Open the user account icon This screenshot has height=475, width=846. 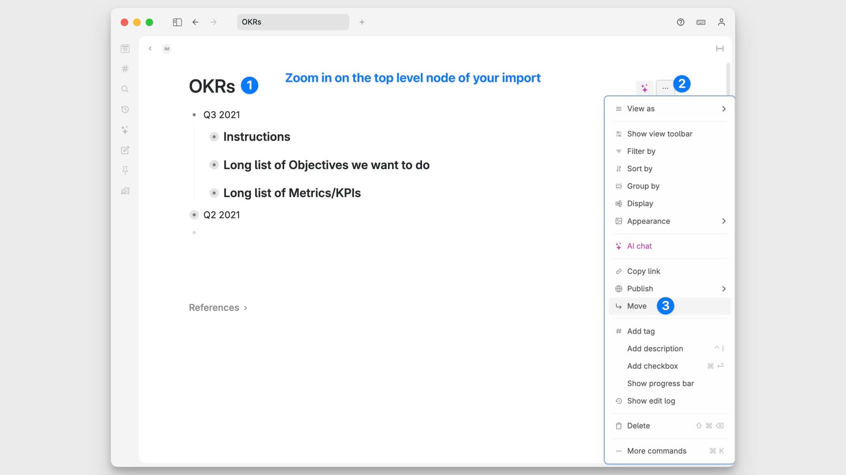point(721,22)
